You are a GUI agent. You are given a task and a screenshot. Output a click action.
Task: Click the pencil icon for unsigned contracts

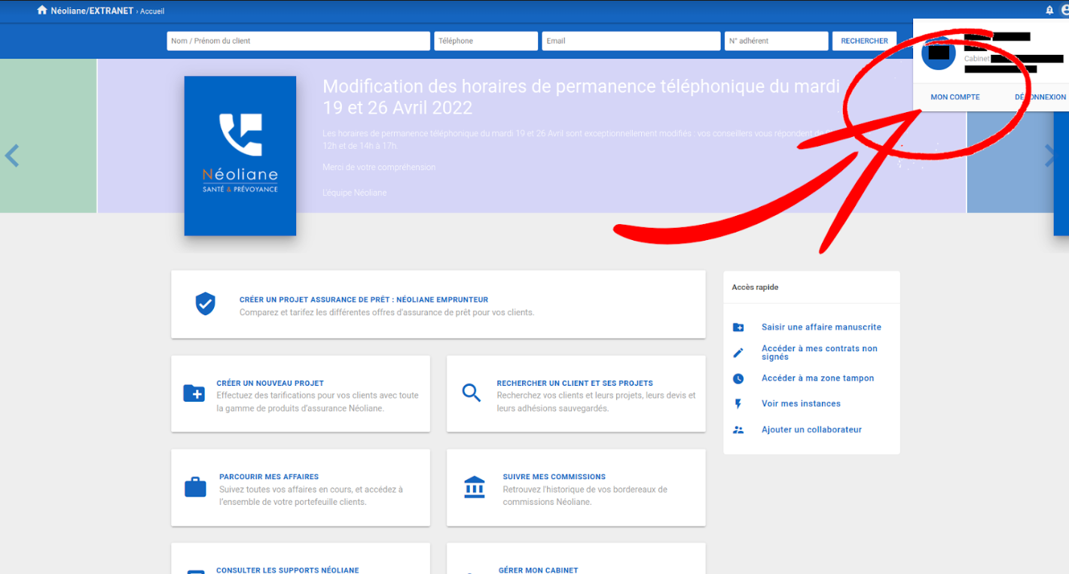(738, 353)
